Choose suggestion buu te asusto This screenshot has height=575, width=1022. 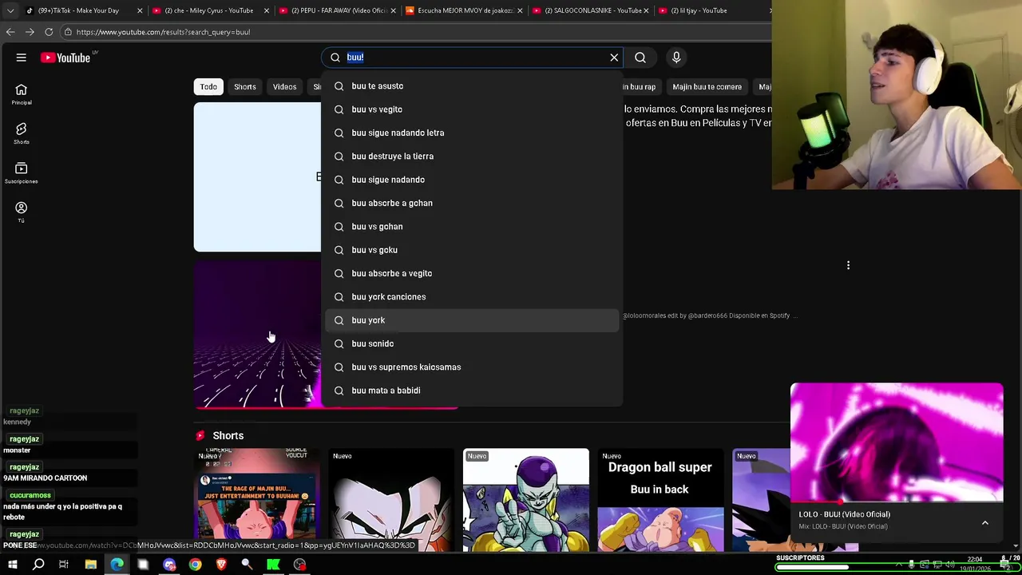[471, 86]
